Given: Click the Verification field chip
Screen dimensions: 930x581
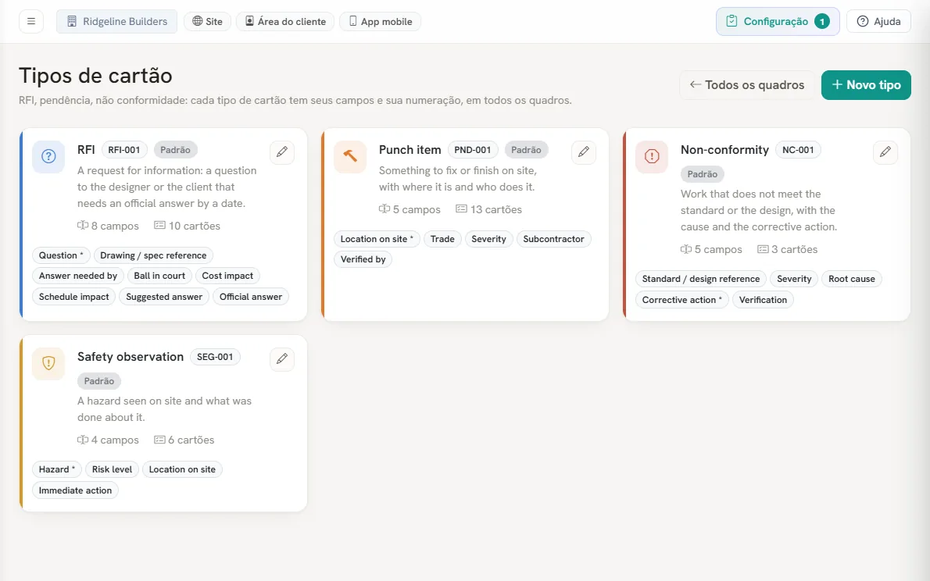Looking at the screenshot, I should click(x=763, y=299).
